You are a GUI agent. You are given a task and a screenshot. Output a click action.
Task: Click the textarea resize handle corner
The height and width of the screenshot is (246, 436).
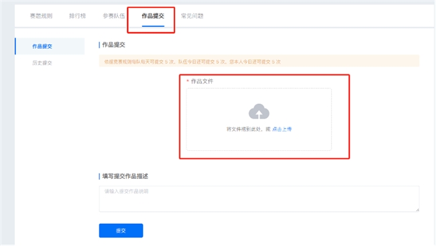[x=417, y=210]
